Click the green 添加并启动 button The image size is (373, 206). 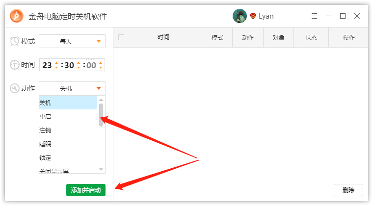86,190
